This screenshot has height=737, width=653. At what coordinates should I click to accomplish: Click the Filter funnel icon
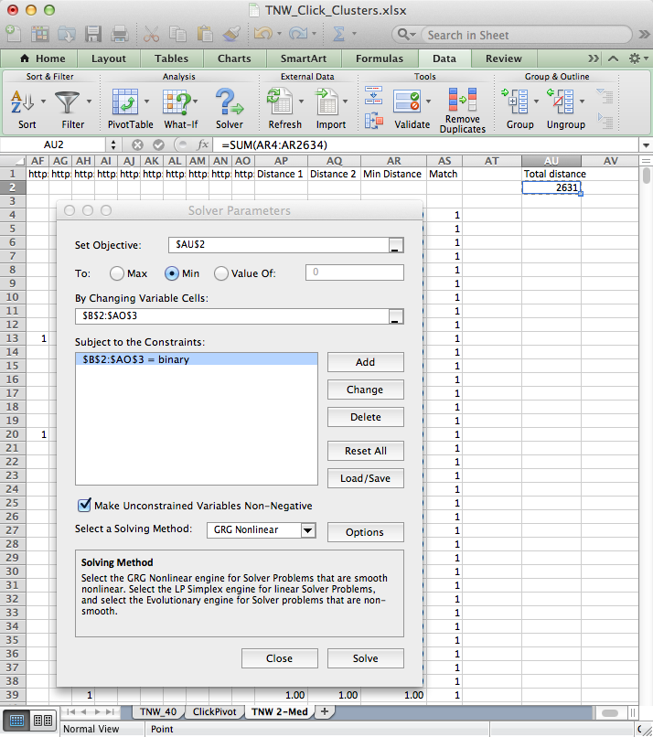[x=68, y=101]
